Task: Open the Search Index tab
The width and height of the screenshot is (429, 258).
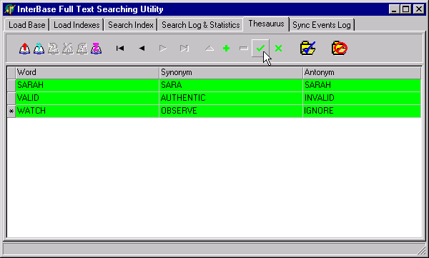Action: point(131,25)
